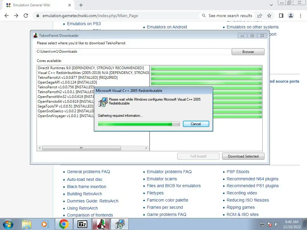Screen dimensions: 307x230
Task: Select OpenParrotWin32 v1.0.0.619 list entry
Action: click(x=66, y=97)
